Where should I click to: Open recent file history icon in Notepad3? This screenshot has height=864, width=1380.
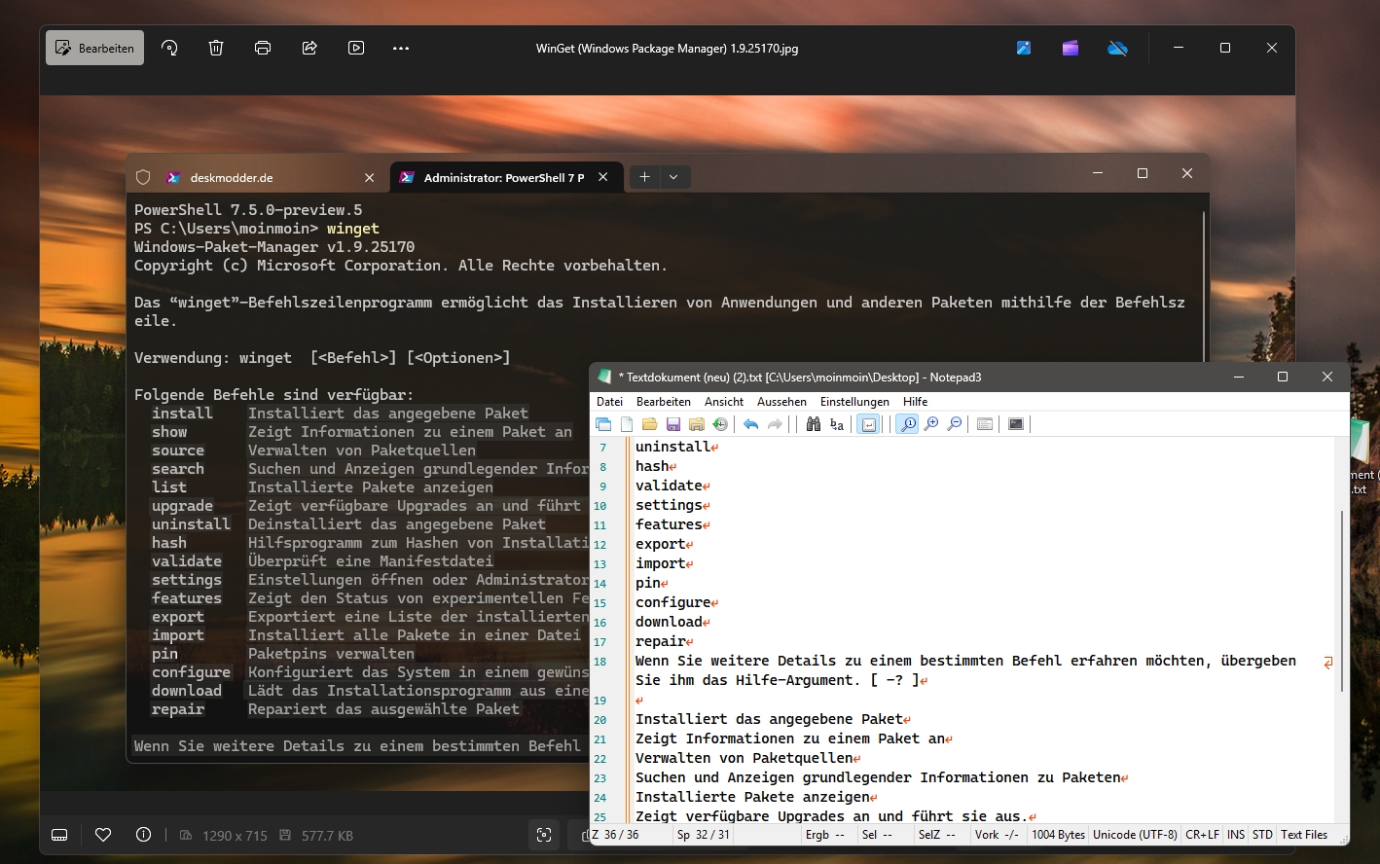click(720, 424)
